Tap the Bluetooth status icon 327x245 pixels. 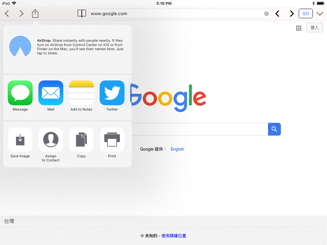click(313, 3)
